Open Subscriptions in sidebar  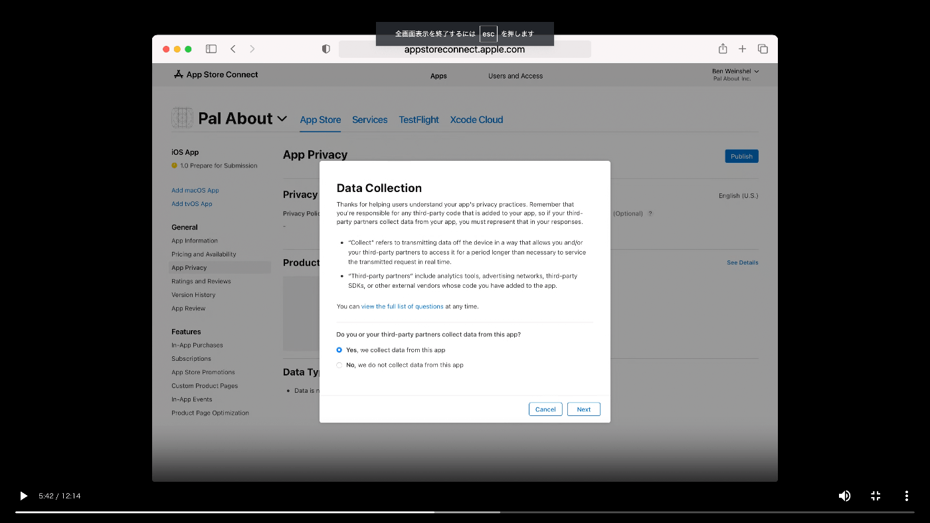(191, 359)
